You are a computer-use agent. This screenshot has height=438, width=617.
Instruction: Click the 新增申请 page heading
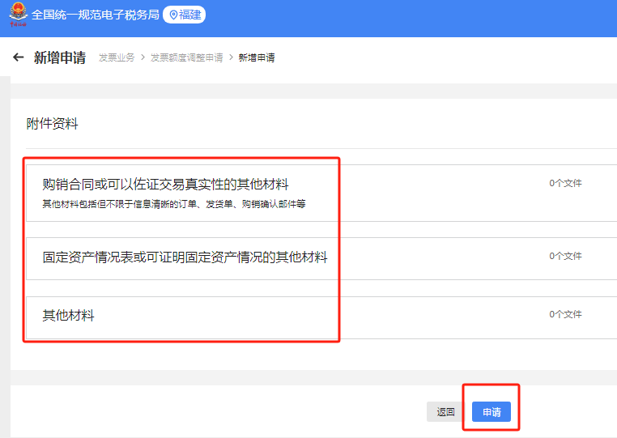pos(60,57)
